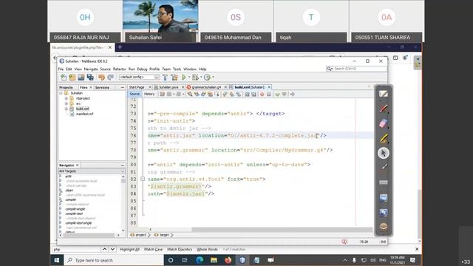The width and height of the screenshot is (473, 266).
Task: Open the Run Project dropdown arrow
Action: point(189,78)
